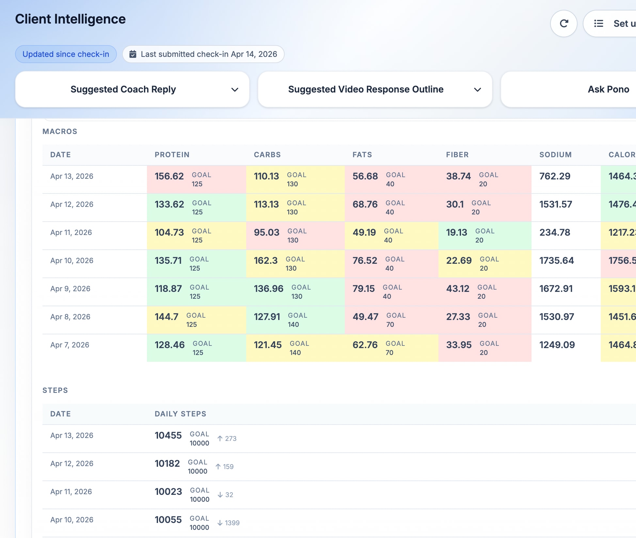Screen dimensions: 636x538
Task: Click the PROTEIN column header
Action: pyautogui.click(x=172, y=155)
